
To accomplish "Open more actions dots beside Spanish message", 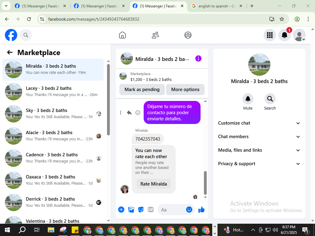I will click(121, 113).
